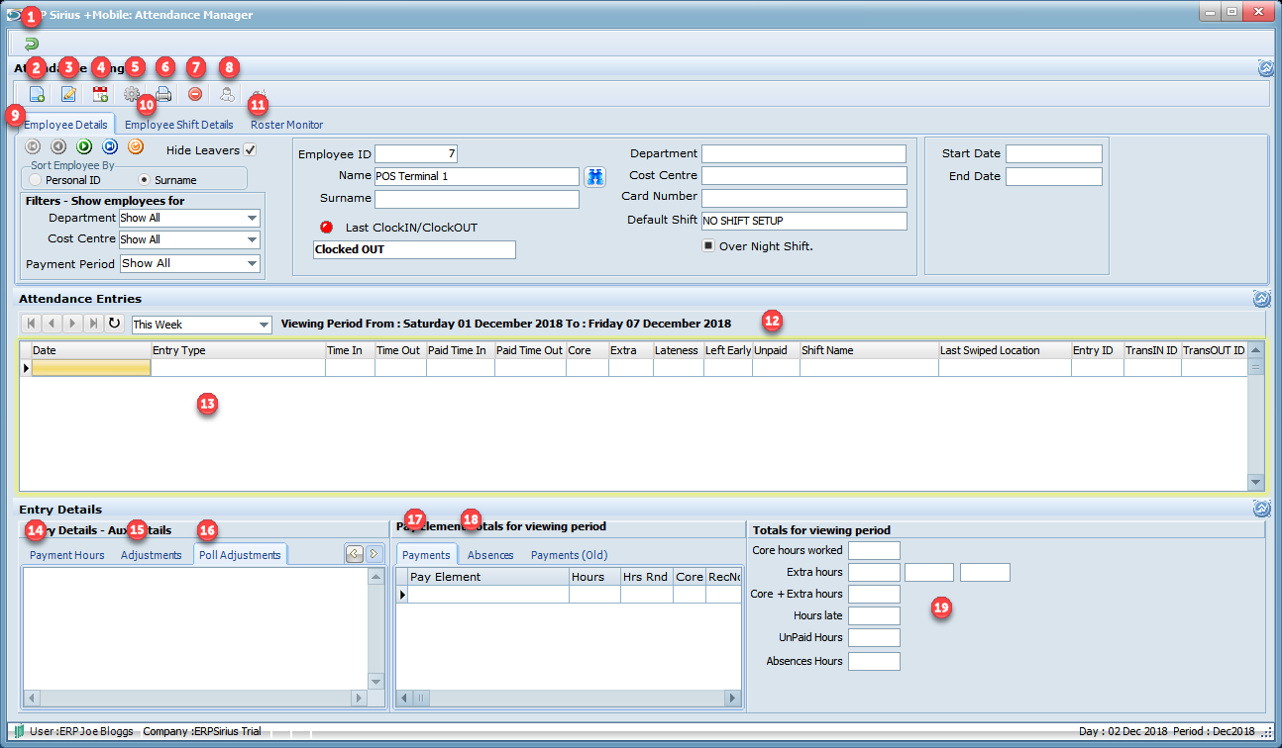Click the Card Number field
Viewport: 1282px width, 748px height.
pos(804,197)
